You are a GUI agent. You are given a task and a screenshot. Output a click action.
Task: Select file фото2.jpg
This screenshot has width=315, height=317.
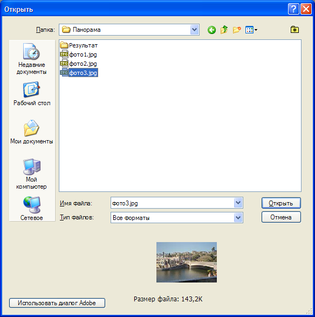(x=79, y=64)
